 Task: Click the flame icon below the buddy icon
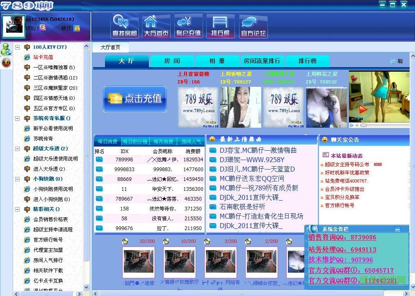click(x=6, y=63)
